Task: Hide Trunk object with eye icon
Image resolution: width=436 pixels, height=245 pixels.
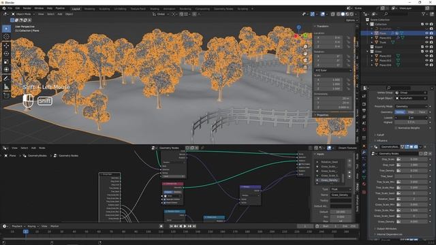Action: click(427, 42)
